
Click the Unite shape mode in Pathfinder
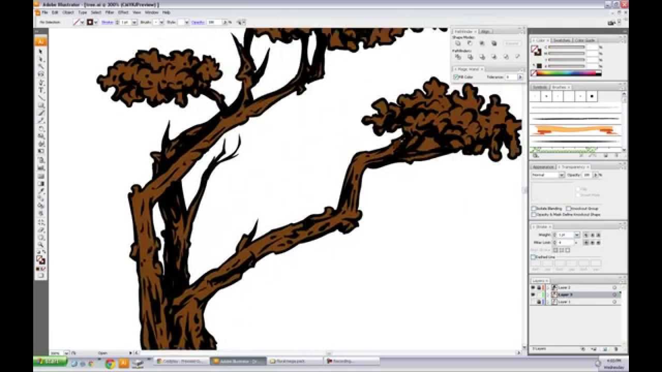point(458,43)
